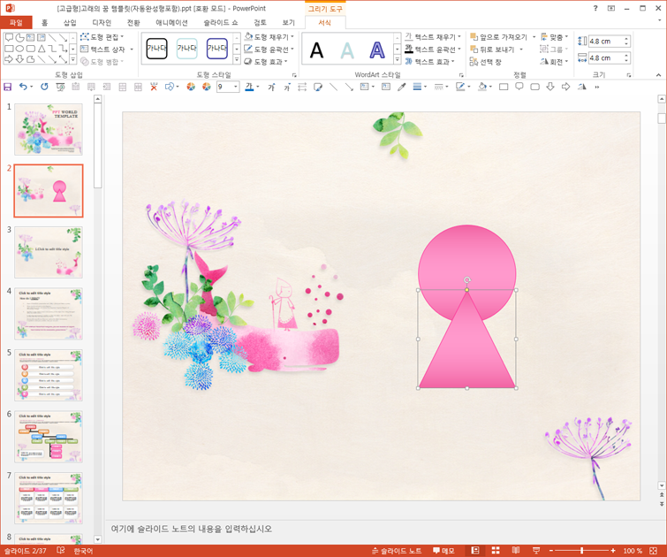Viewport: 667px width, 557px height.
Task: Click 뒤로 보내기 send backward button
Action: (x=492, y=50)
